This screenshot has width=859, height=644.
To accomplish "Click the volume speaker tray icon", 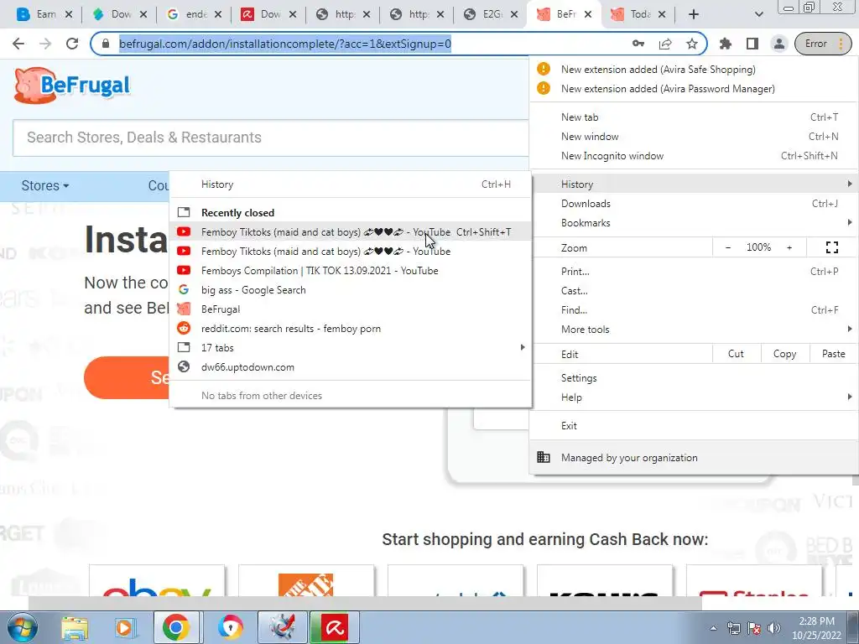I will coord(773,628).
